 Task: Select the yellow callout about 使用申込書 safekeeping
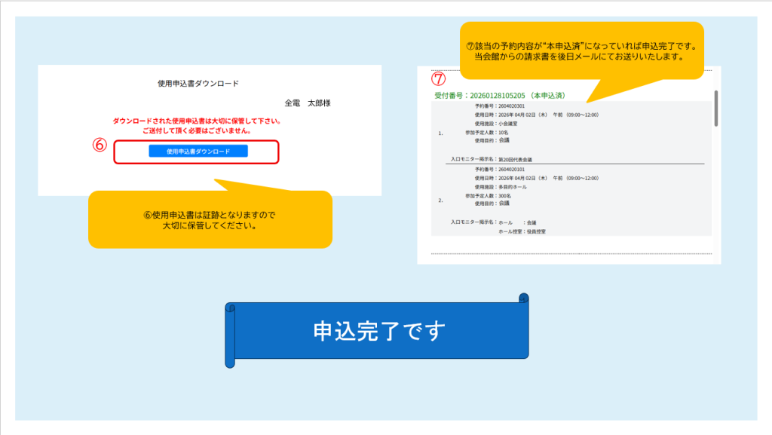pyautogui.click(x=210, y=219)
